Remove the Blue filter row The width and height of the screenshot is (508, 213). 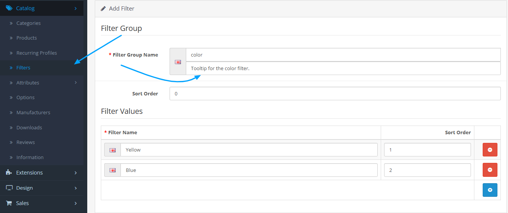(490, 170)
